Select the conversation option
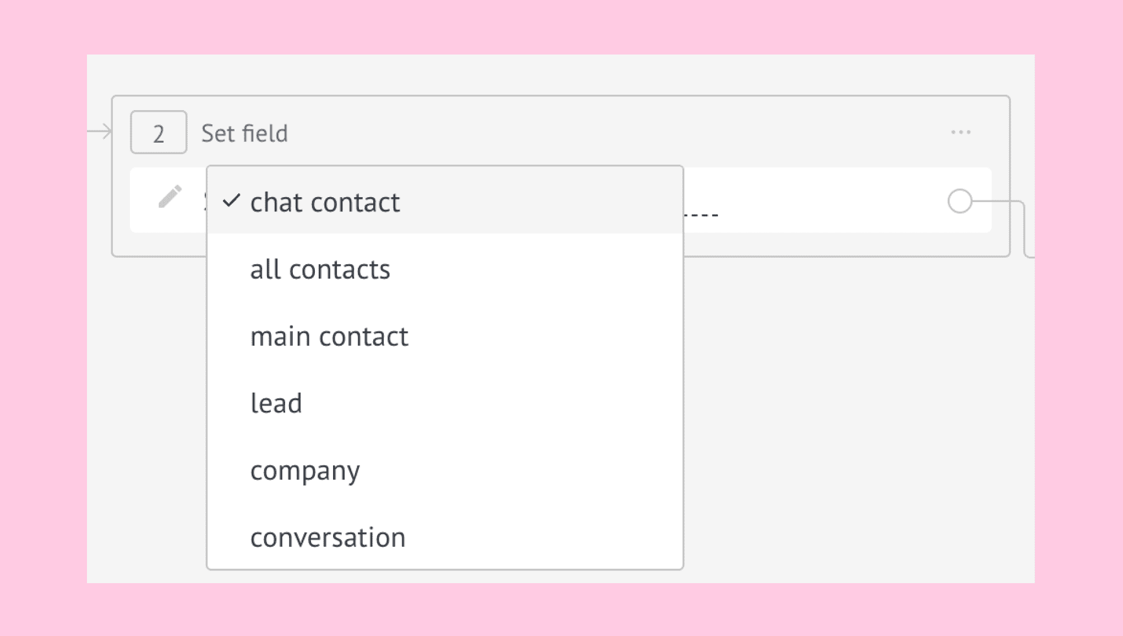 (445, 537)
